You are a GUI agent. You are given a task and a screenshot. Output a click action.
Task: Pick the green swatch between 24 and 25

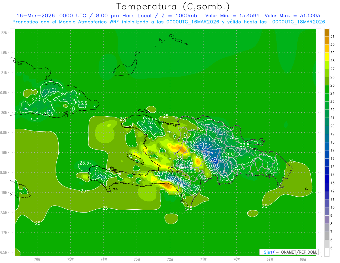(x=327, y=89)
